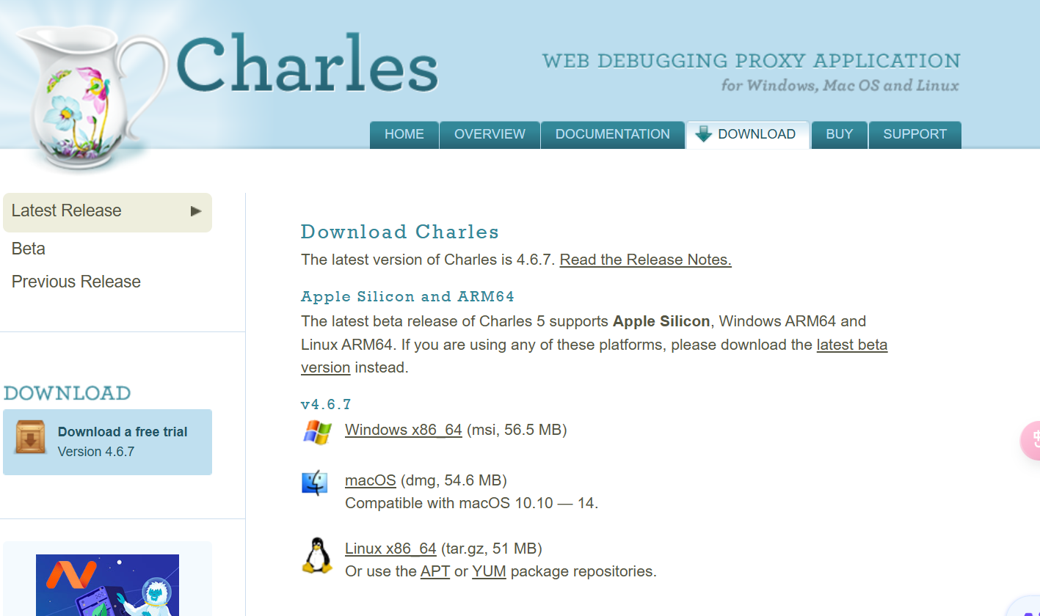Viewport: 1040px width, 616px height.
Task: Download Windows x86_64 installer link
Action: (404, 430)
